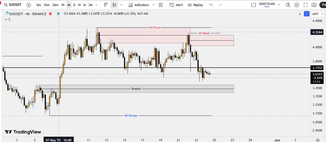326x142 pixels.
Task: Switch to the M monthly timeframe
Action: click(x=84, y=5)
